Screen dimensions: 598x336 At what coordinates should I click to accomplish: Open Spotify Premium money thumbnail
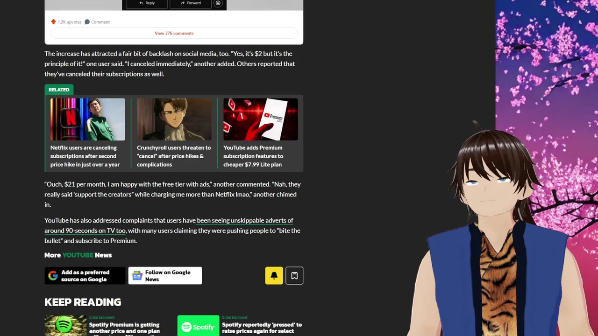coord(65,326)
